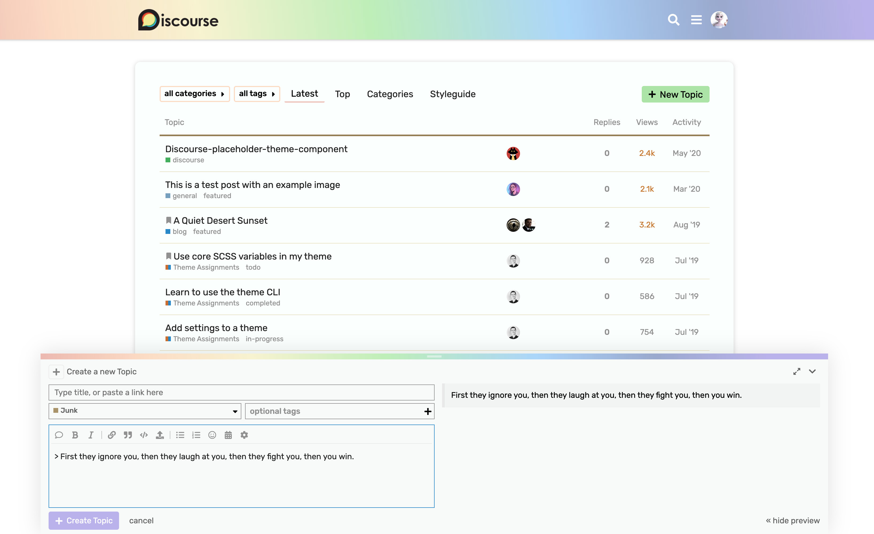The height and width of the screenshot is (534, 874).
Task: Insert date with the calendar icon
Action: click(x=228, y=435)
